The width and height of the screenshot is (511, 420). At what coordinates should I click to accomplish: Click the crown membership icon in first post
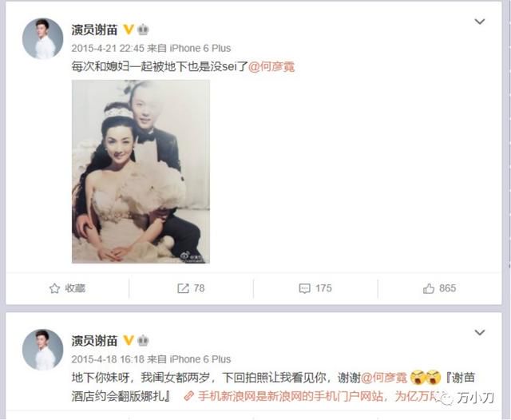(x=143, y=30)
